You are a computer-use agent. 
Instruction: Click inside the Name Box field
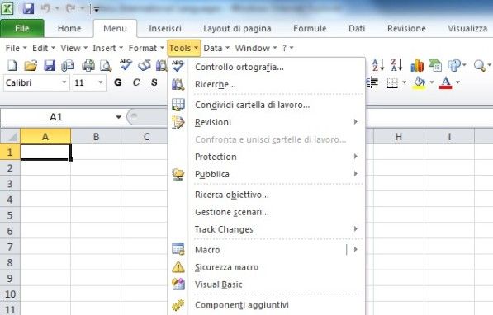tap(56, 117)
